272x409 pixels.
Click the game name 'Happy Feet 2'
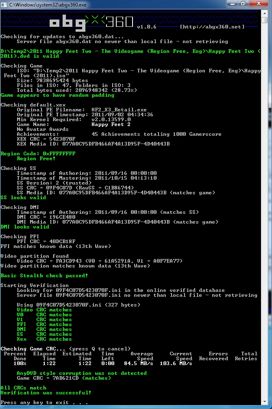coord(111,124)
